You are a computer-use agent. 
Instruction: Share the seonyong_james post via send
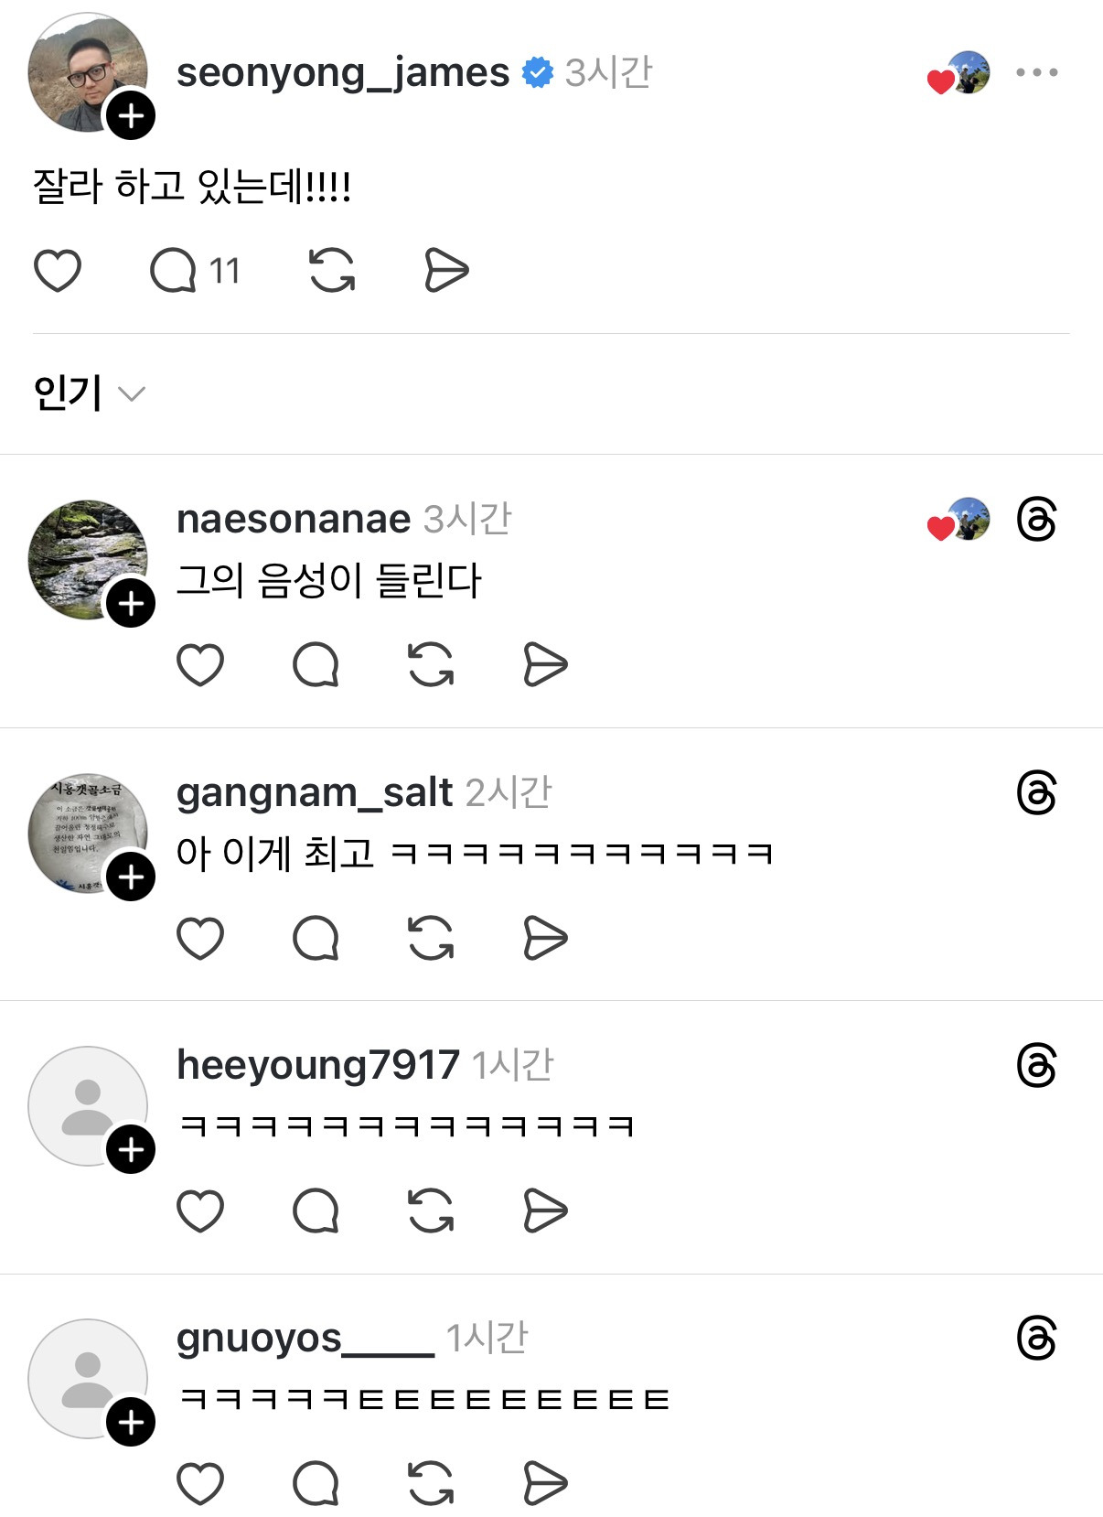tap(446, 271)
